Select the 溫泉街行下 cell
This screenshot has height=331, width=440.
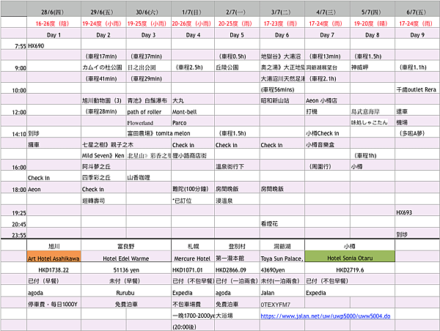click(237, 166)
